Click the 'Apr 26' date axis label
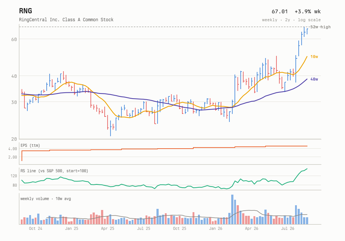Image resolution: width=345 pixels, height=241 pixels. pyautogui.click(x=252, y=229)
